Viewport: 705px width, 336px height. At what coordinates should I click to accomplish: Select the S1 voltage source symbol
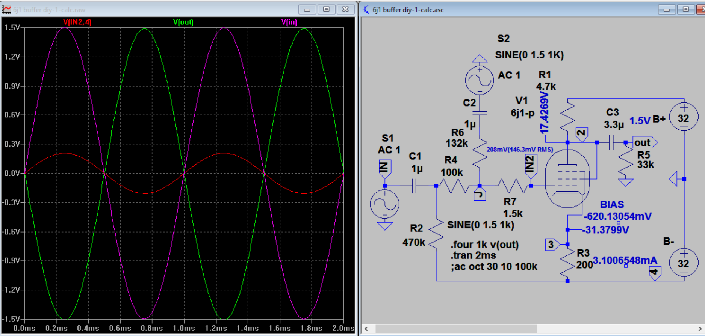point(384,204)
